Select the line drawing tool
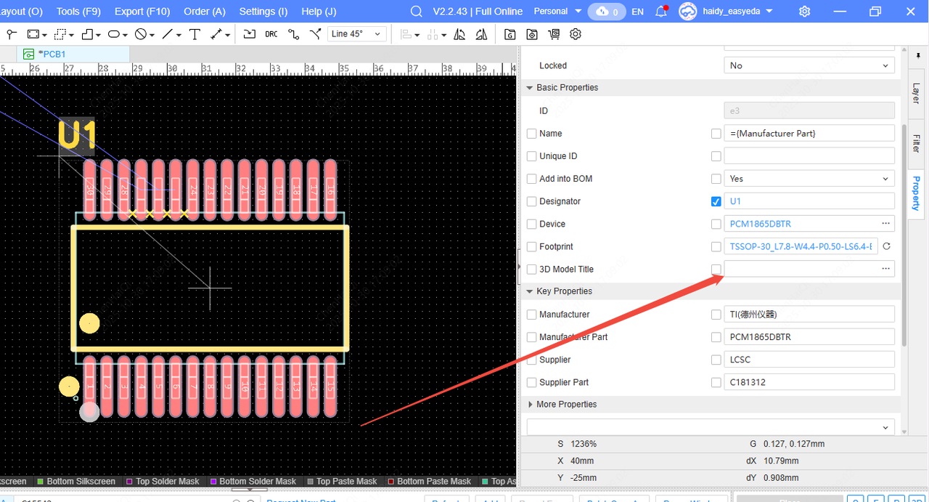The height and width of the screenshot is (502, 929). [168, 34]
